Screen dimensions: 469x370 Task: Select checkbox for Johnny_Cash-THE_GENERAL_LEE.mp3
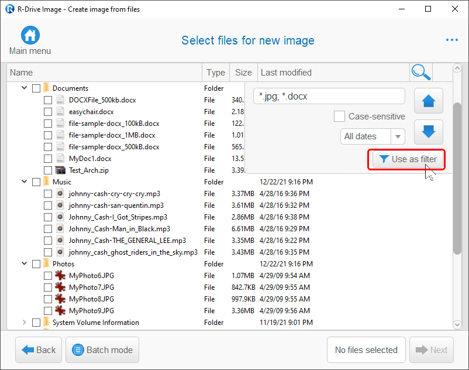[x=48, y=241]
